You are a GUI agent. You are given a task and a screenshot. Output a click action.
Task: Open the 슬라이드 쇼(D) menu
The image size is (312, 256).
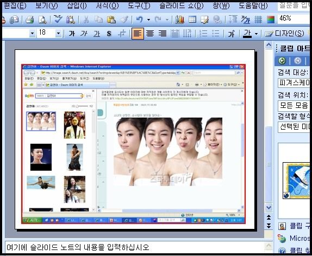[x=182, y=6]
